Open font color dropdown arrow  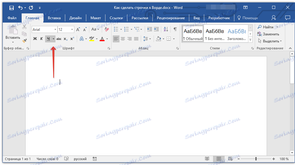pos(107,39)
